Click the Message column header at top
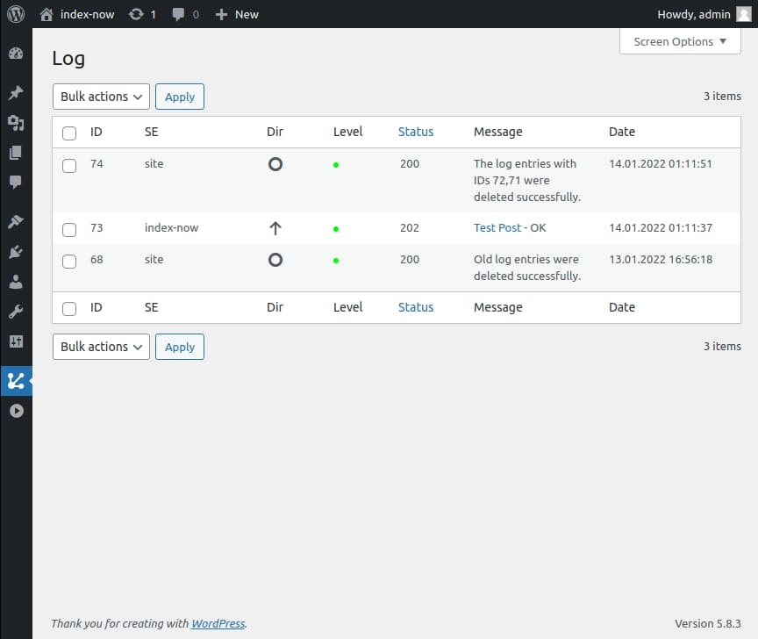The height and width of the screenshot is (639, 758). (x=498, y=132)
